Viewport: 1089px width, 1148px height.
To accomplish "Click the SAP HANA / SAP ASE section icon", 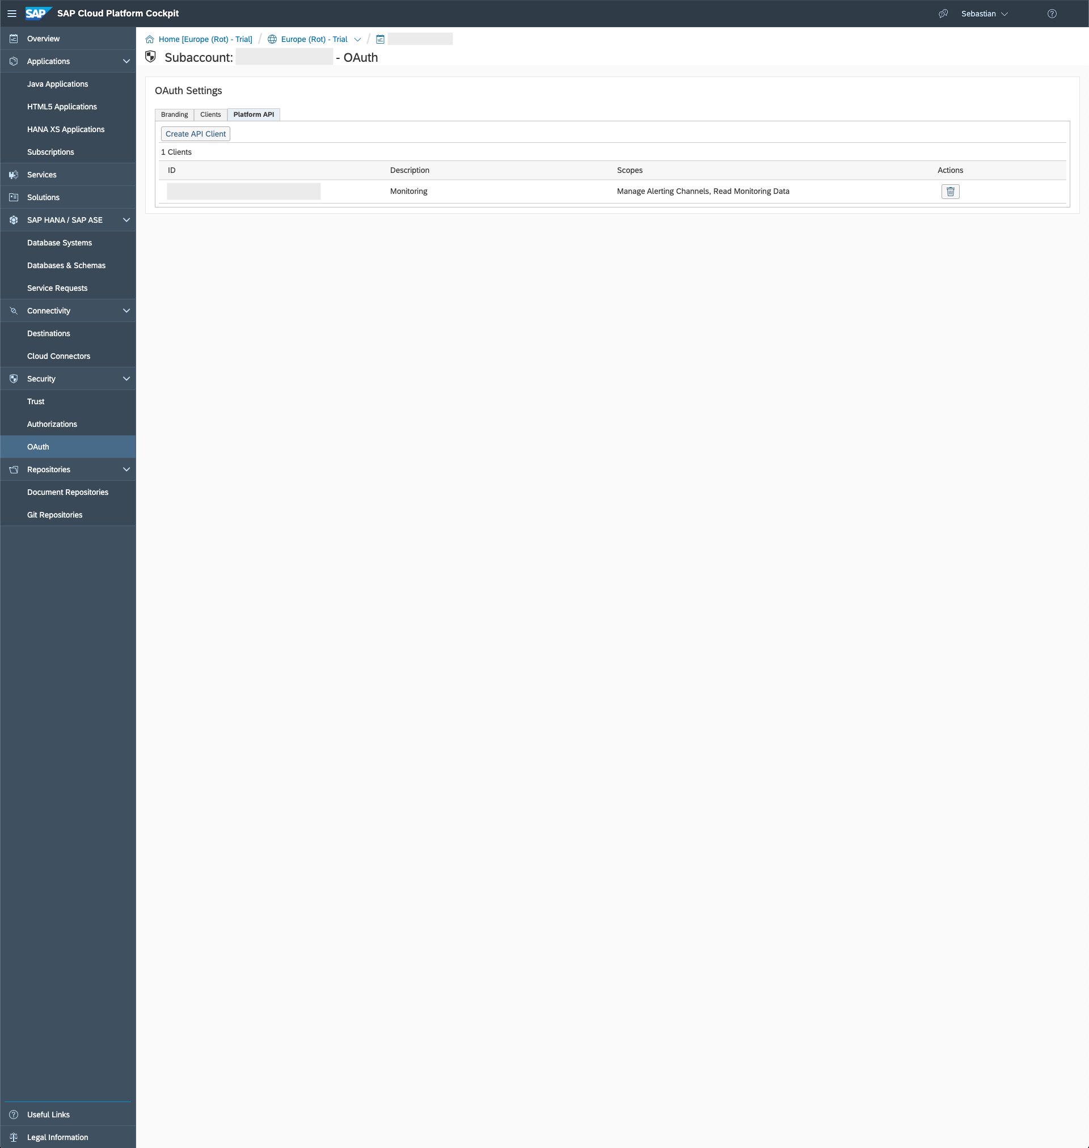I will [x=14, y=220].
